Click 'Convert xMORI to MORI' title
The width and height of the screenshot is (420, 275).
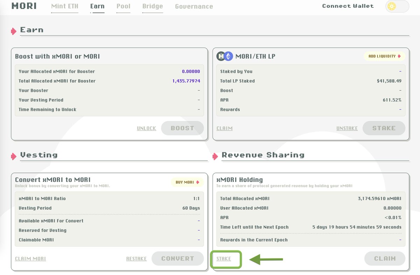(53, 179)
